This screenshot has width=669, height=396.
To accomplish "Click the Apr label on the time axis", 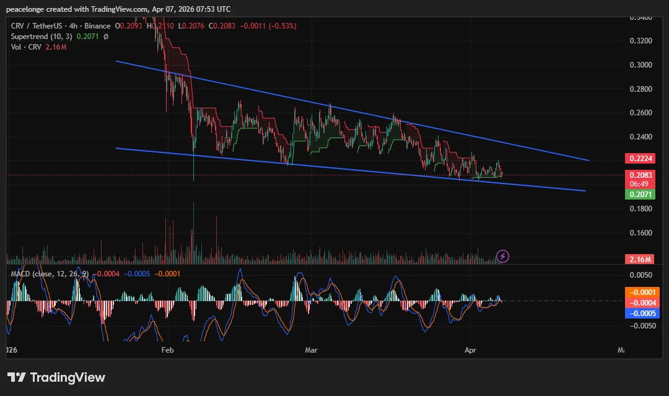I will [x=470, y=350].
